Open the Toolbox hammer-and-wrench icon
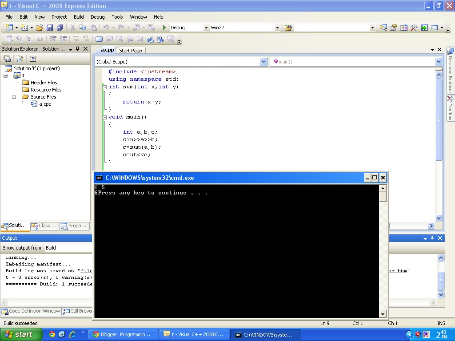Viewport: 455px width, 341px height. point(414,28)
